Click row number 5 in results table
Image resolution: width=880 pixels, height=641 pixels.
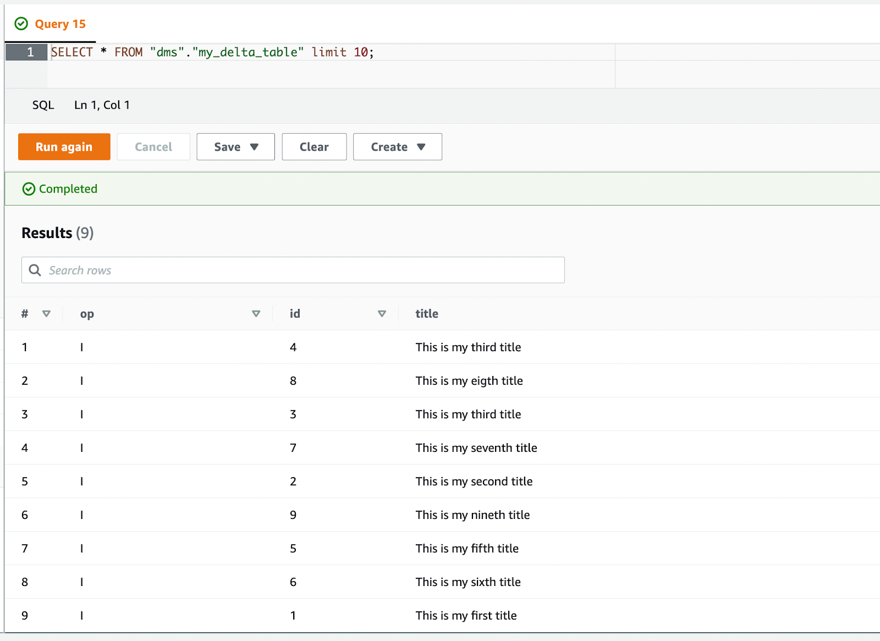[25, 482]
